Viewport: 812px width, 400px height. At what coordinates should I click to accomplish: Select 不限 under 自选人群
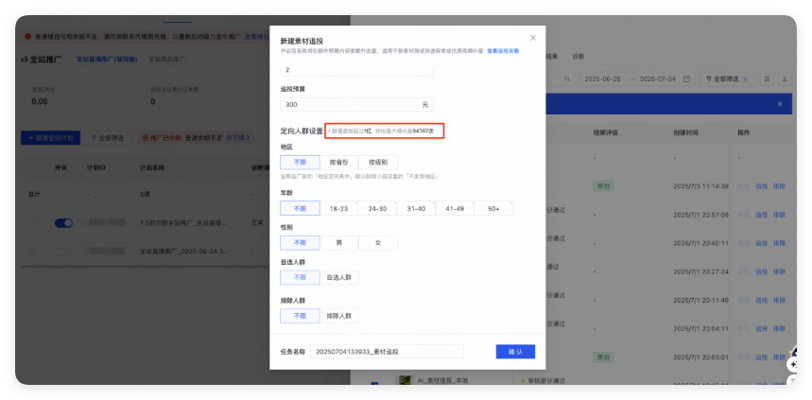[x=300, y=277]
